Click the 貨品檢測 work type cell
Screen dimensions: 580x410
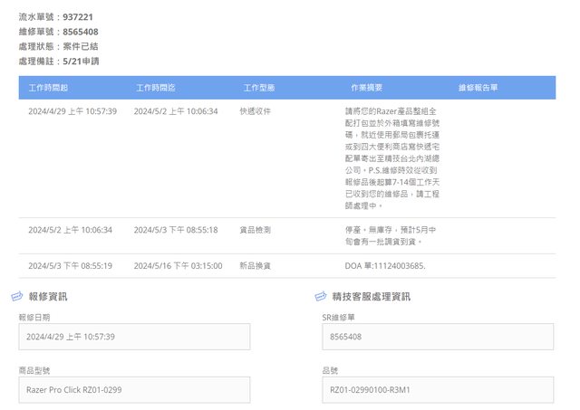tap(255, 230)
